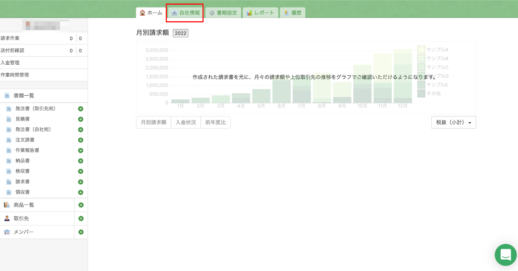This screenshot has width=518, height=271.
Task: Go to the 書類設定 tab
Action: coord(223,13)
